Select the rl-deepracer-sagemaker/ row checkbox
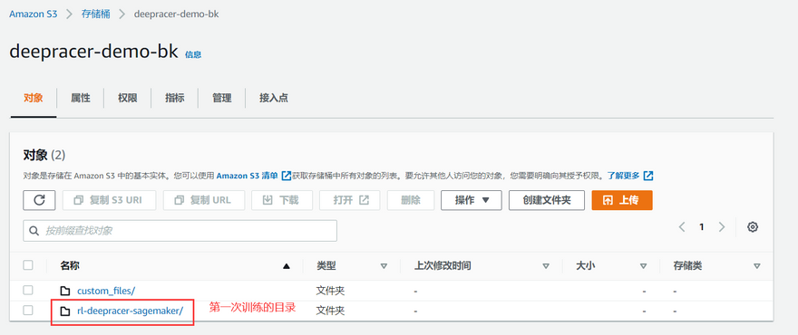 coord(28,310)
